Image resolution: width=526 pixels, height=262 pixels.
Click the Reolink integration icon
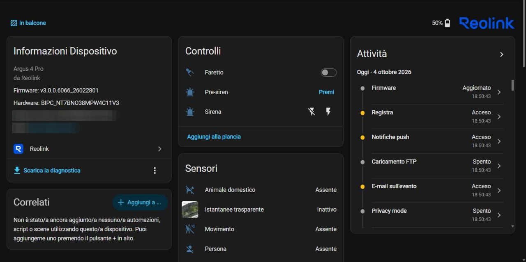click(x=18, y=149)
